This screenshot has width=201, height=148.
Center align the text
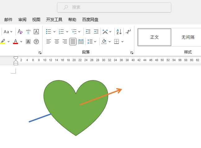coord(57,42)
